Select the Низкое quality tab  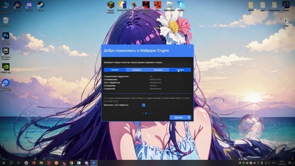(x=115, y=70)
